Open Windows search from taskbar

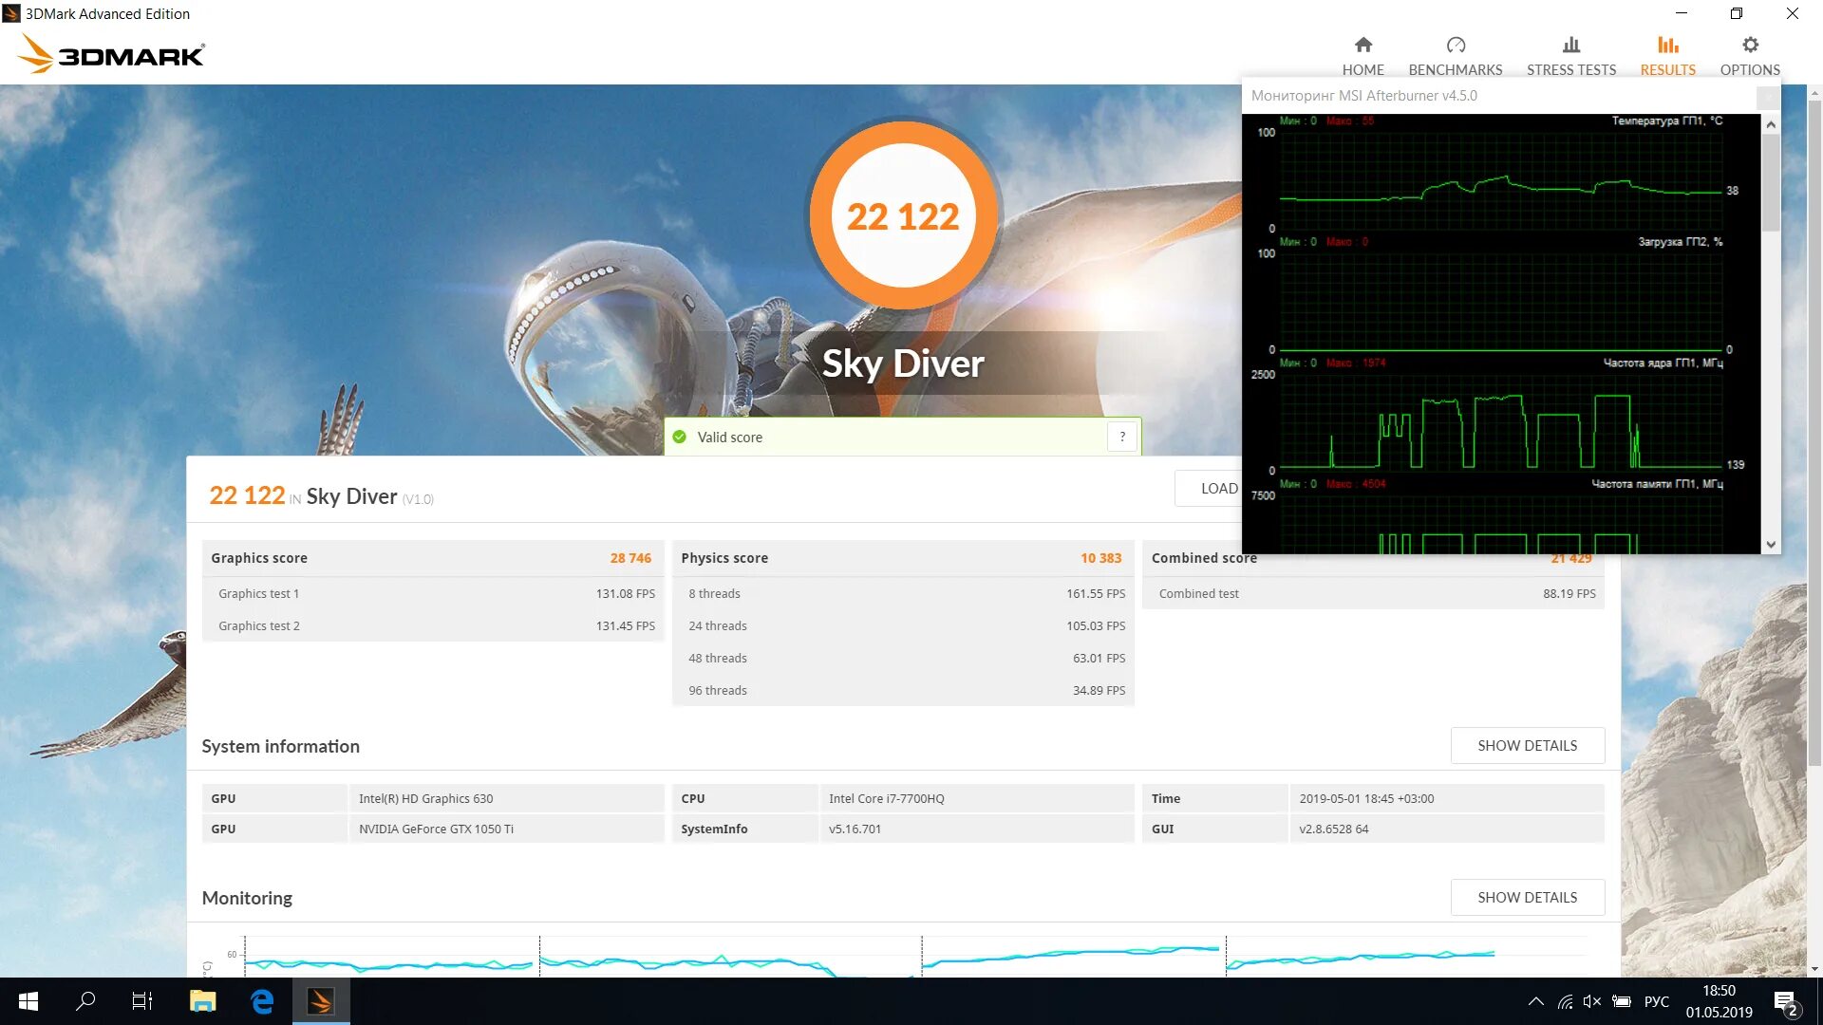(x=85, y=1001)
